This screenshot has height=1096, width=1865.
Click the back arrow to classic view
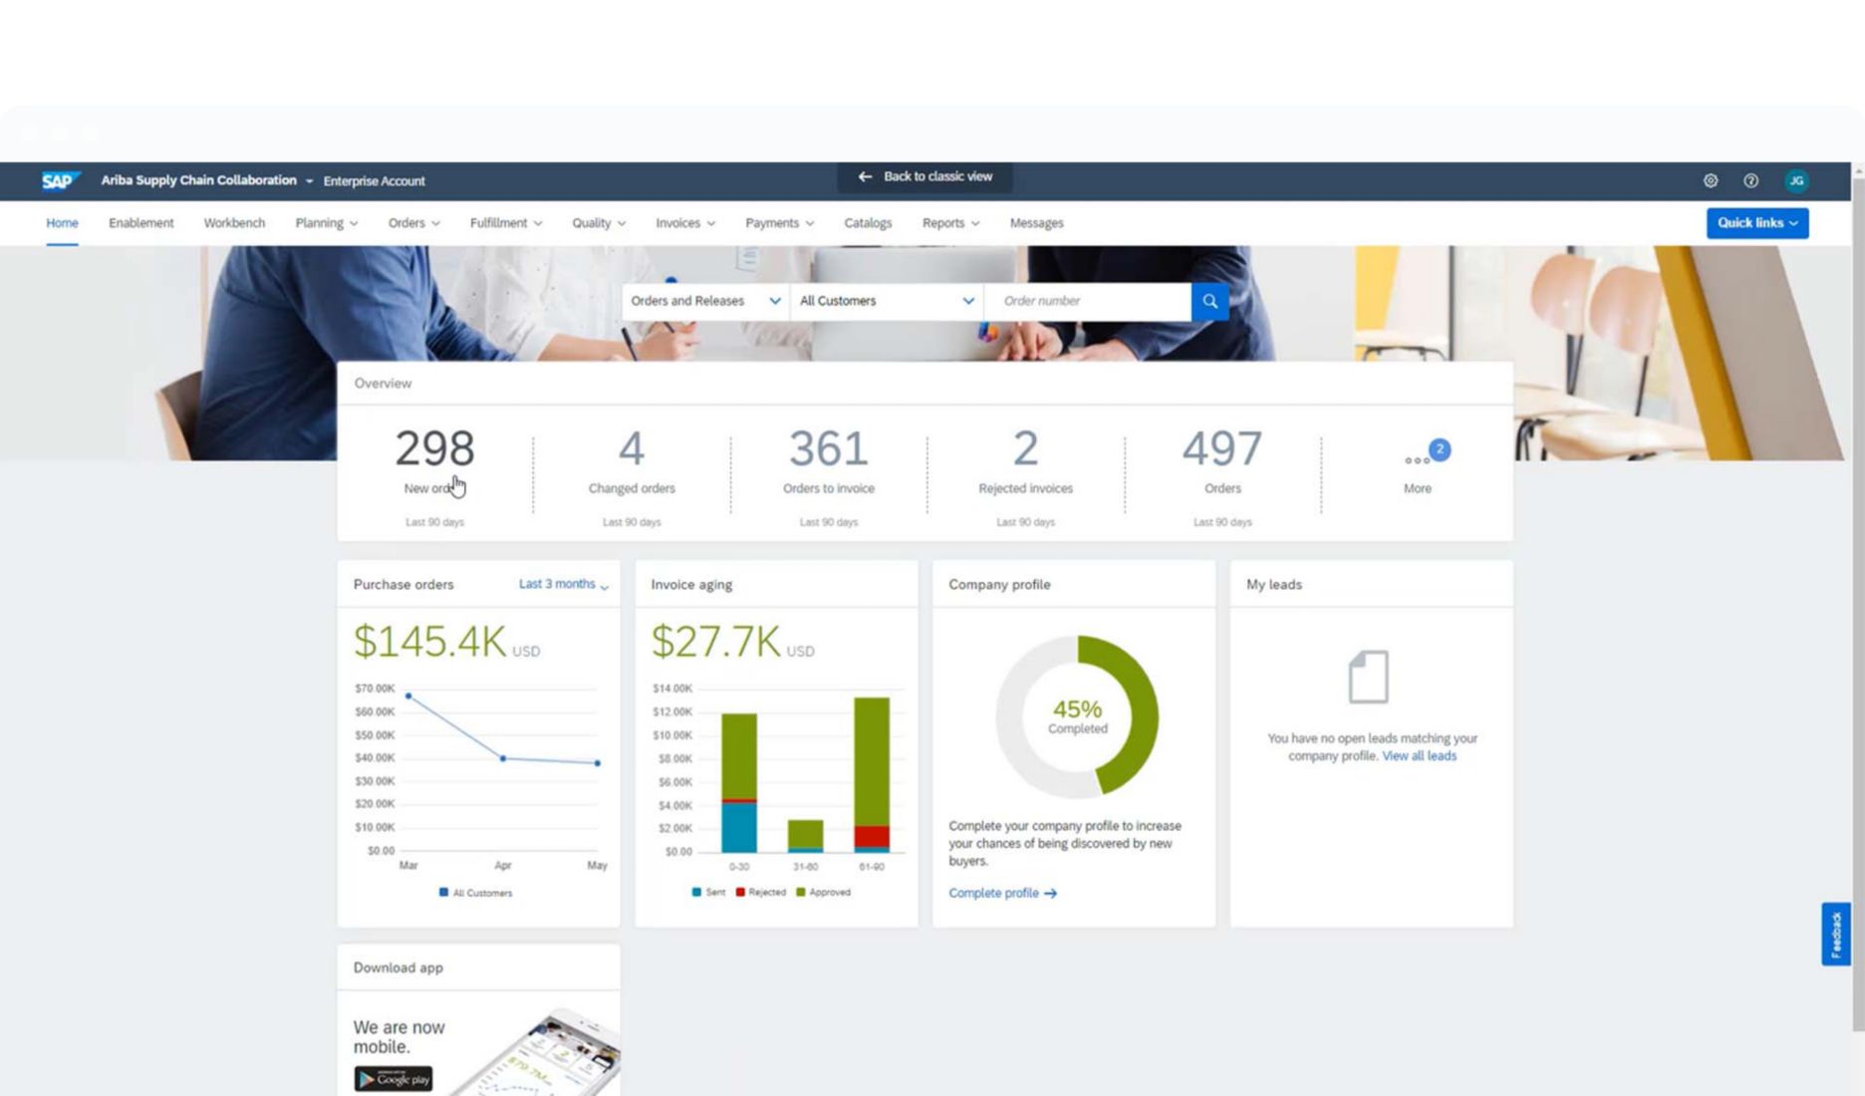(865, 176)
